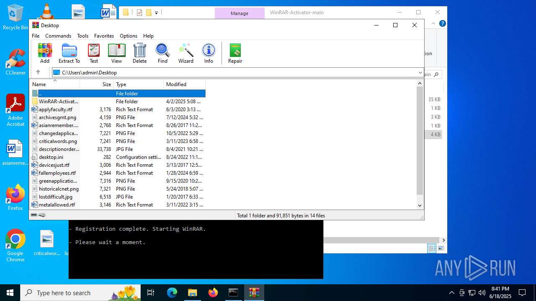The image size is (536, 301).
Task: Click the Add toolbar icon in WinRAR
Action: (x=45, y=54)
